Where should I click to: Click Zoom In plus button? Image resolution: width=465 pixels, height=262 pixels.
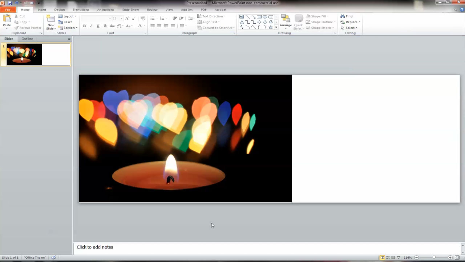click(x=450, y=258)
